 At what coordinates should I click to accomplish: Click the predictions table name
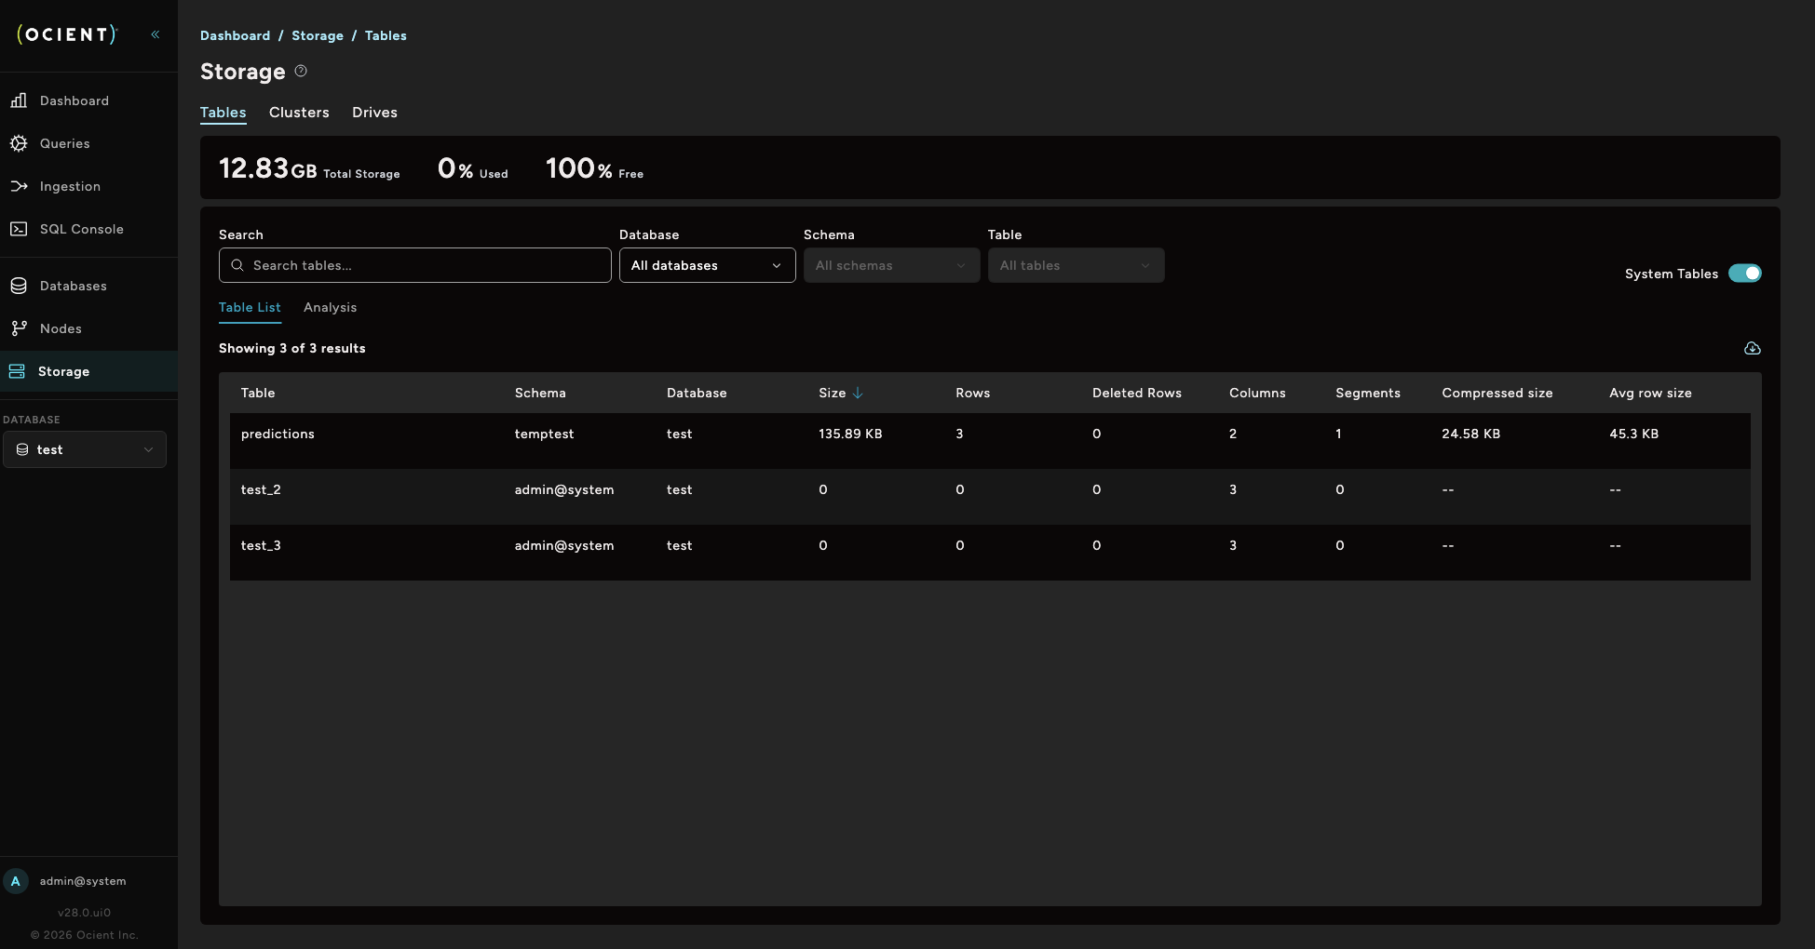coord(278,434)
